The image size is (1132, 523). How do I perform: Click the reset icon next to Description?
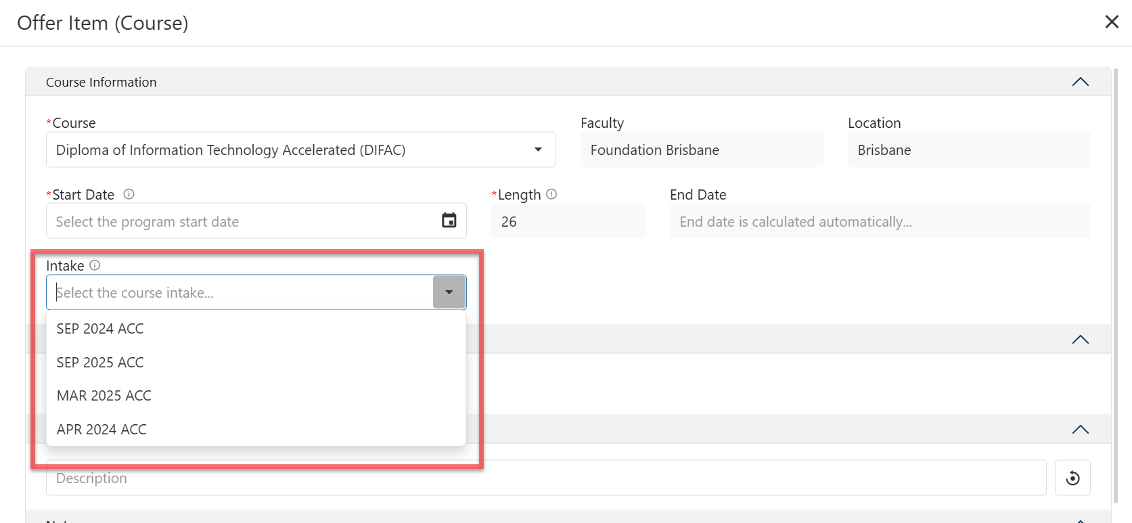coord(1072,478)
